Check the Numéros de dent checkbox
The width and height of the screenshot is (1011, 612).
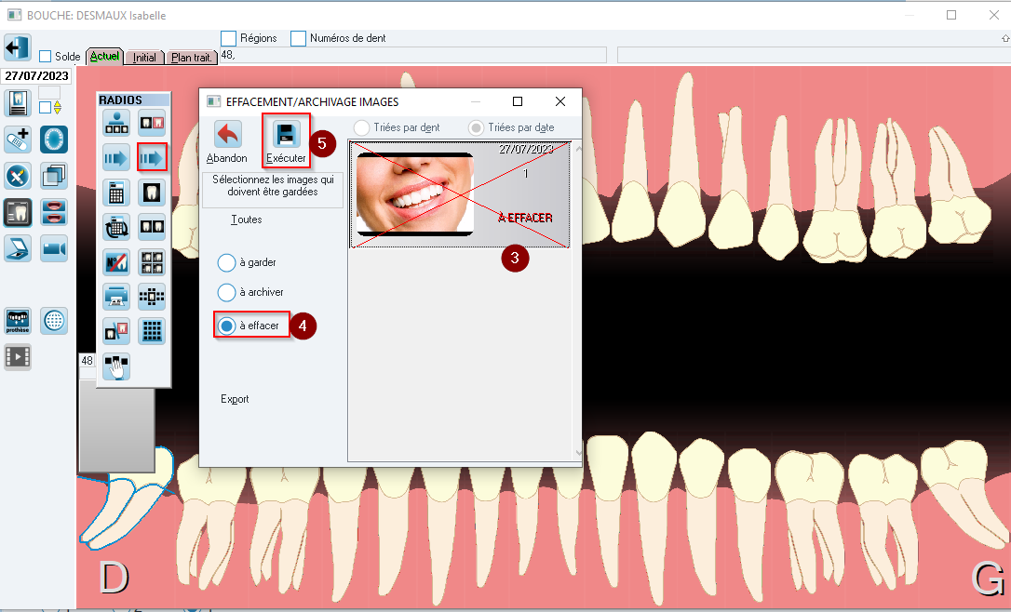point(298,39)
